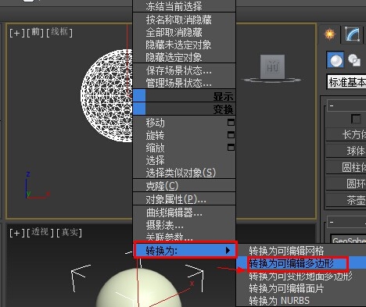Expand the 转换为 submenu arrow
366x307 pixels.
point(228,250)
